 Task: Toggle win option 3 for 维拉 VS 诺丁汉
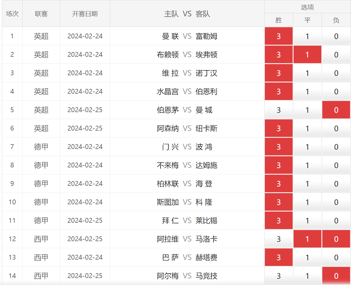[279, 73]
